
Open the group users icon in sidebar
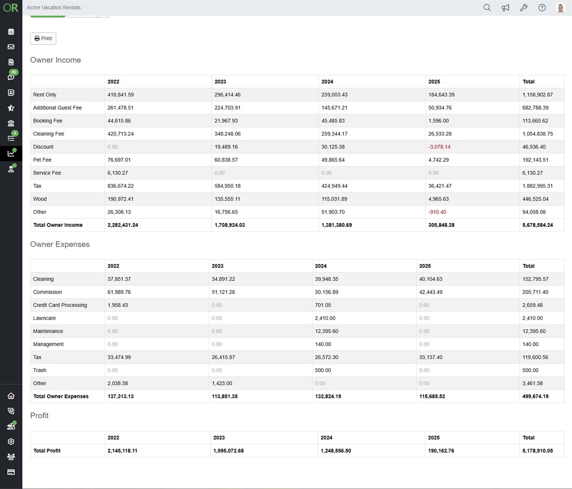click(11, 457)
